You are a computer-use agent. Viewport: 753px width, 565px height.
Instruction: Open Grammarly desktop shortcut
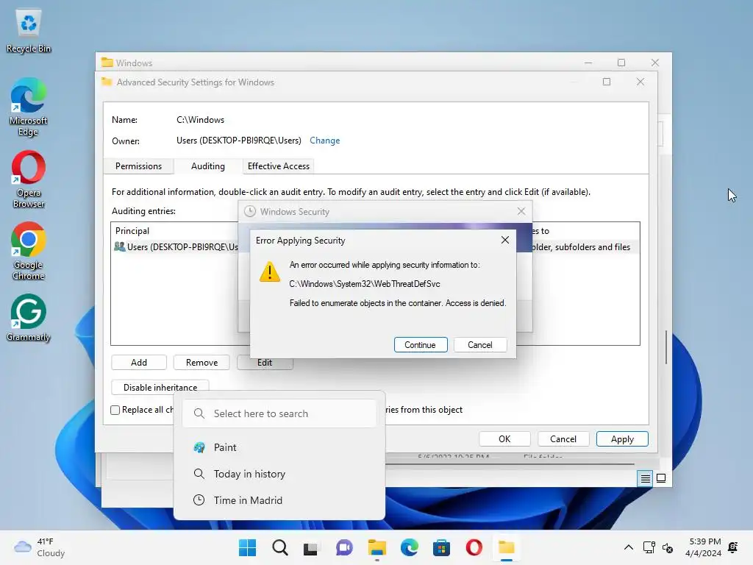point(29,318)
